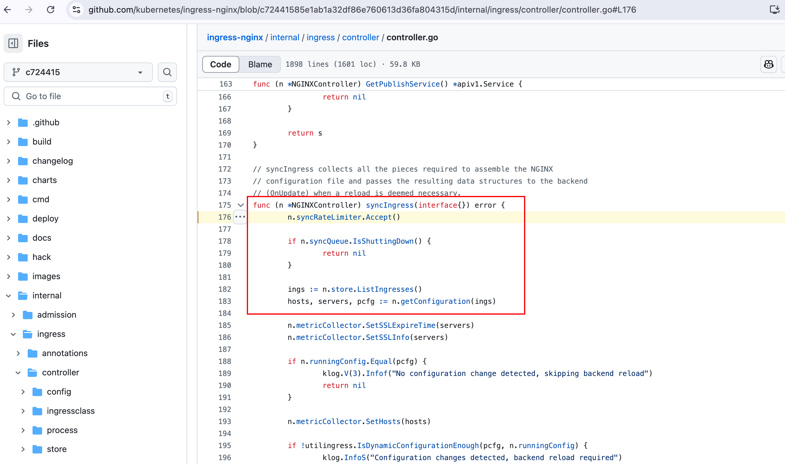Expand the build folder chevron
Image resolution: width=785 pixels, height=464 pixels.
9,142
